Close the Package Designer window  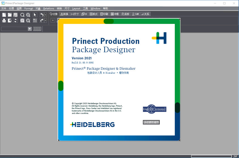(234, 3)
